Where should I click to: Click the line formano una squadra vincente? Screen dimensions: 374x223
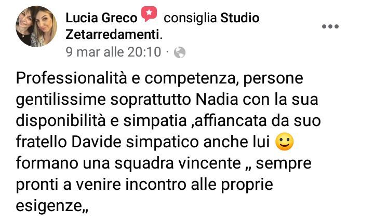click(128, 163)
